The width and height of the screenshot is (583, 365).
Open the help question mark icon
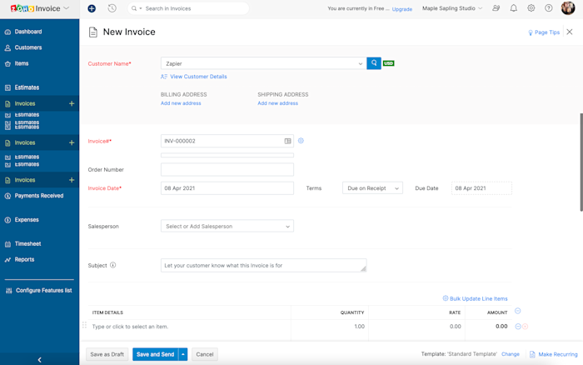click(548, 8)
